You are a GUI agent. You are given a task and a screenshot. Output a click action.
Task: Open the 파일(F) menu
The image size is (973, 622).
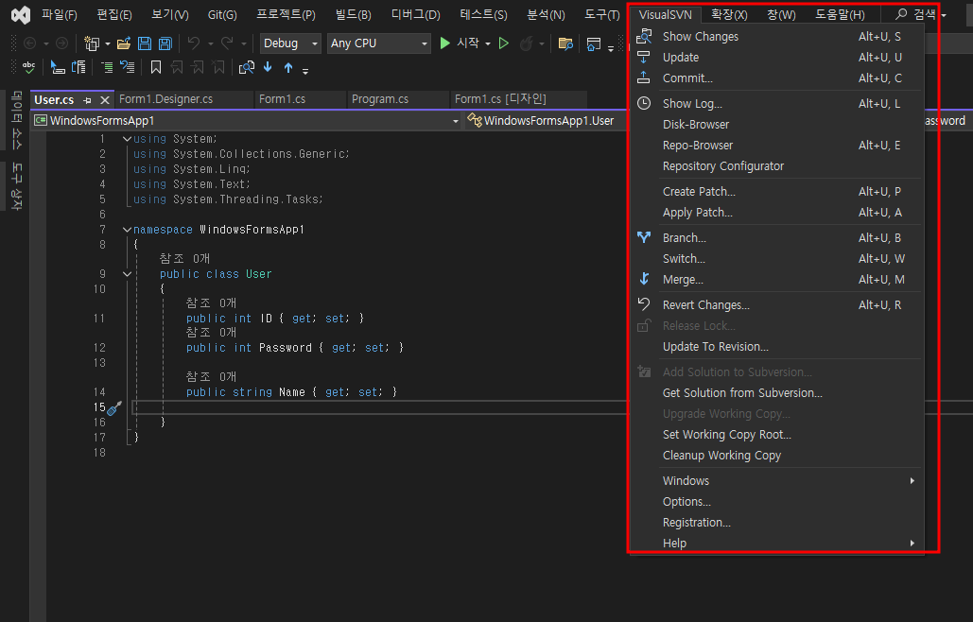(60, 14)
